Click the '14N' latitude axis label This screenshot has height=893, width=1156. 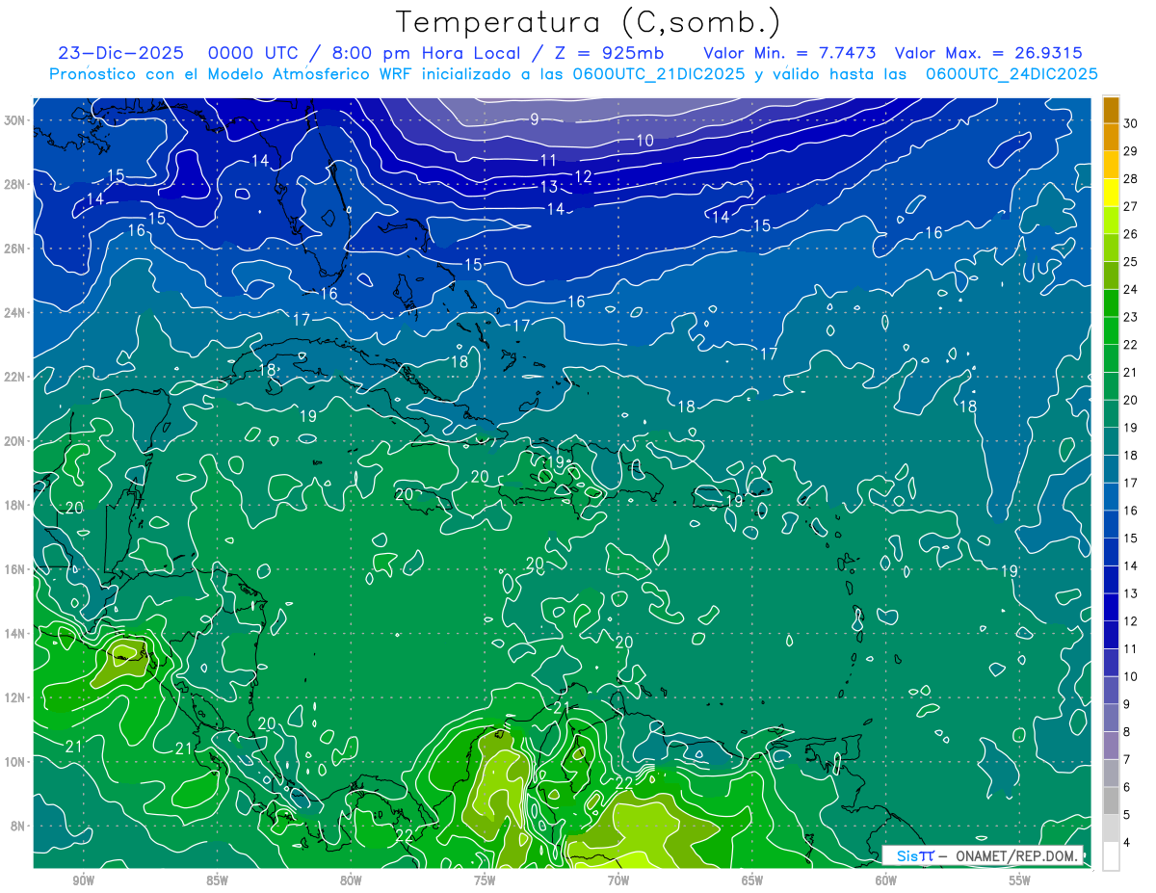(15, 633)
